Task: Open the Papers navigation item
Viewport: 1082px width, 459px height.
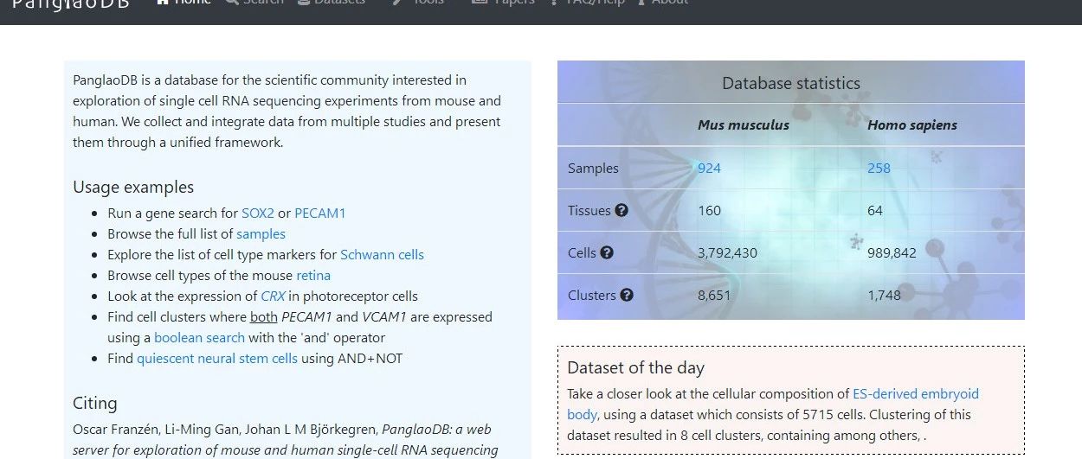Action: click(x=503, y=3)
